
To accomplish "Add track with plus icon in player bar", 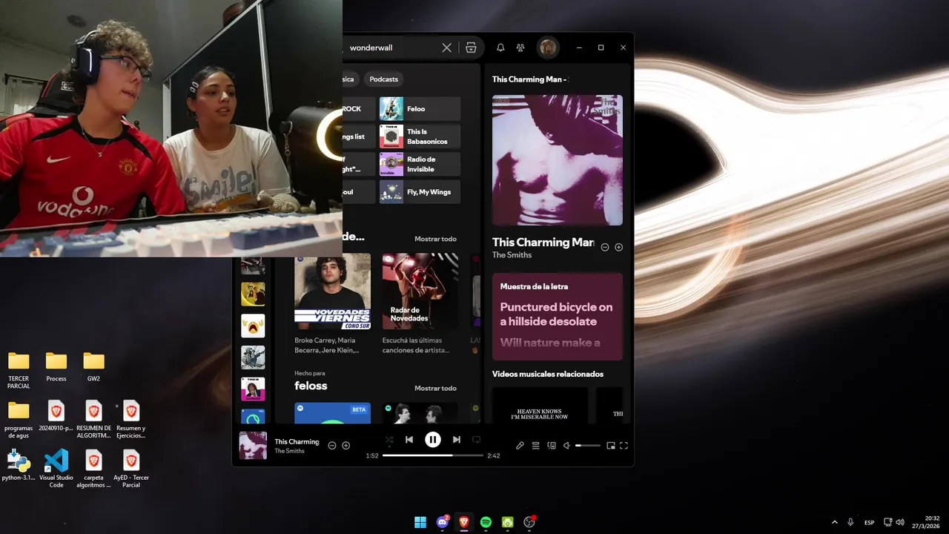I will tap(345, 446).
